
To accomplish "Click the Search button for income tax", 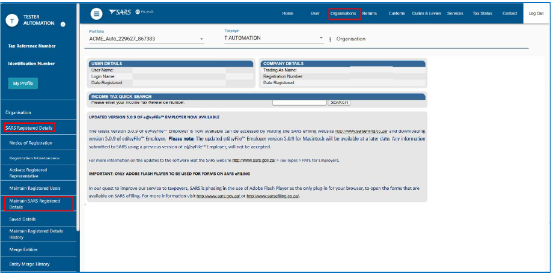I will 339,102.
